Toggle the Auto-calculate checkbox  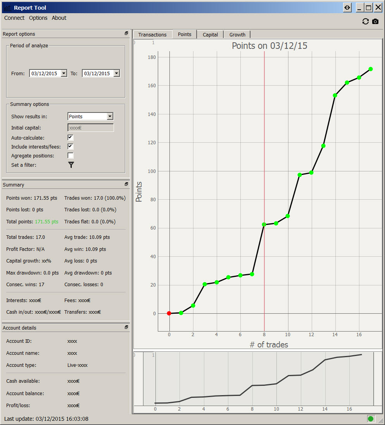71,137
